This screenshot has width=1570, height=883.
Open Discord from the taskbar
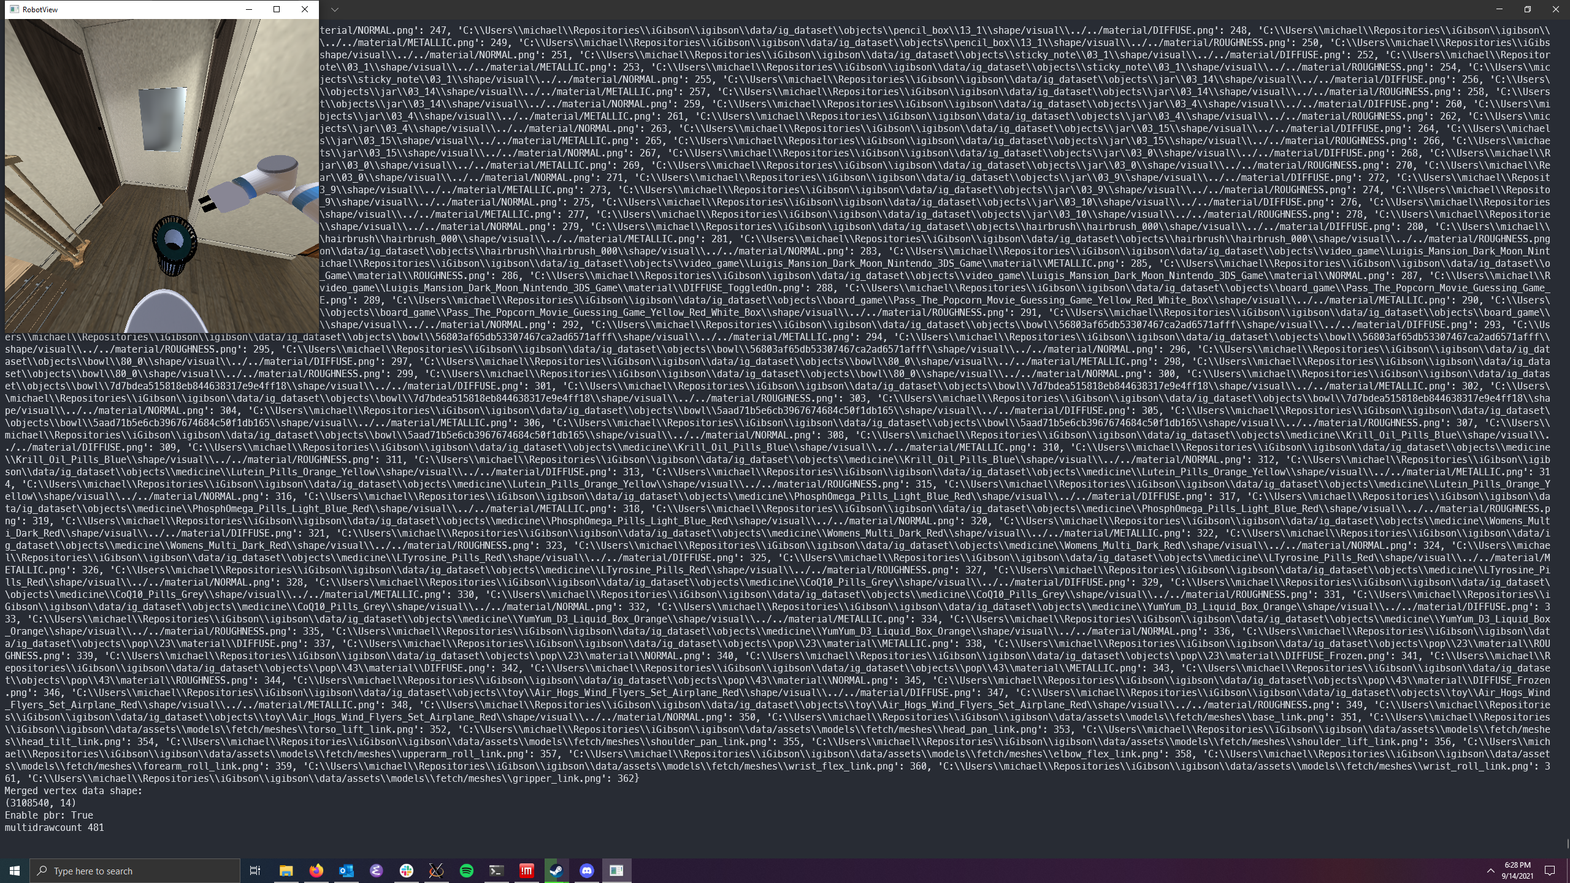click(x=586, y=870)
